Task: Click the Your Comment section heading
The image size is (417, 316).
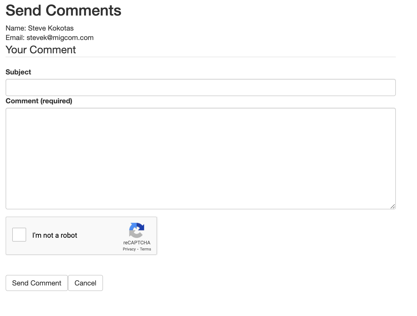Action: click(x=41, y=50)
